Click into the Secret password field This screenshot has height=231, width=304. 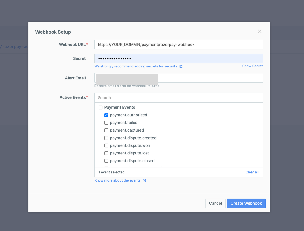pos(179,58)
